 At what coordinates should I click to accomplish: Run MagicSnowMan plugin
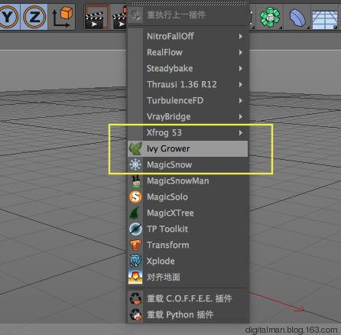tap(187, 181)
